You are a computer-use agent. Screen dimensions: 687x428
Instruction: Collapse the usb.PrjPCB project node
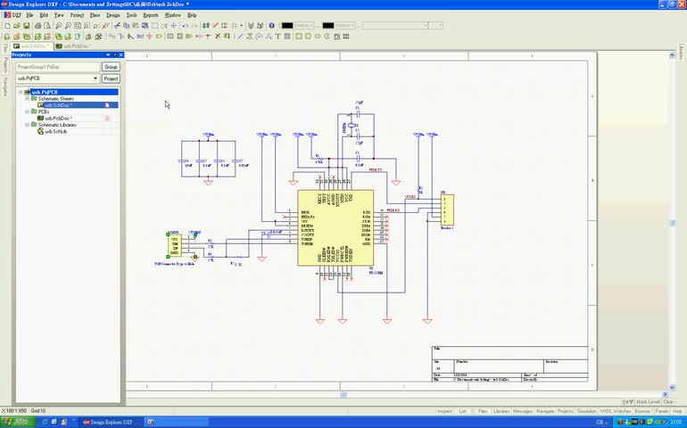[x=21, y=92]
